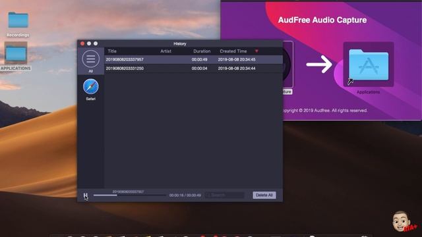
Task: Click the AudFree Audio Capture title
Action: [x=322, y=20]
